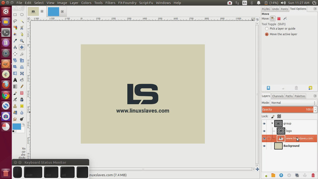Screen dimensions: 318x179
Task: Toggle lock pixels brush icon
Action: (x=273, y=116)
